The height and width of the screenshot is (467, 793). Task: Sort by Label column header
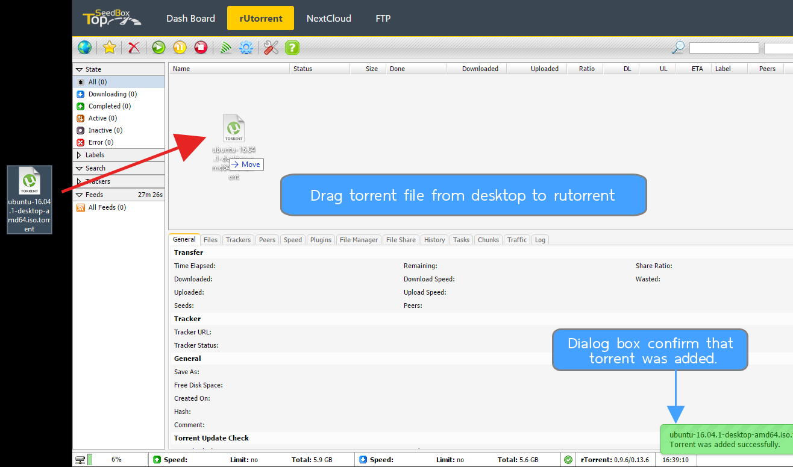click(x=730, y=69)
